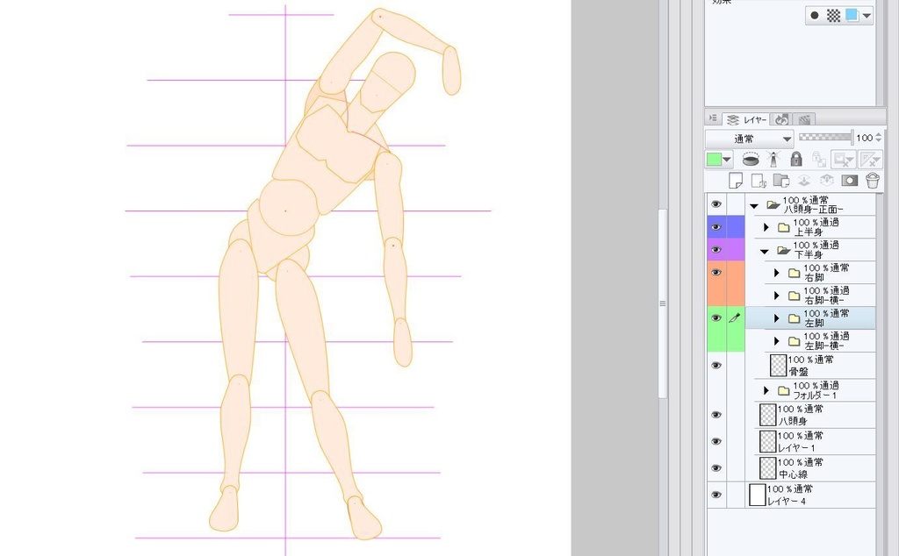This screenshot has height=556, width=899.
Task: Click the checkered tone icon in the effect bar
Action: [833, 16]
